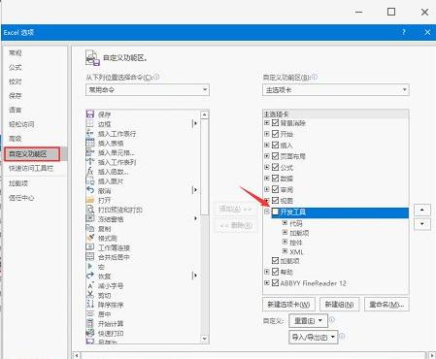Screen dimensions: 436x359
Task: Open the 常规 (General) options category
Action: click(16, 52)
